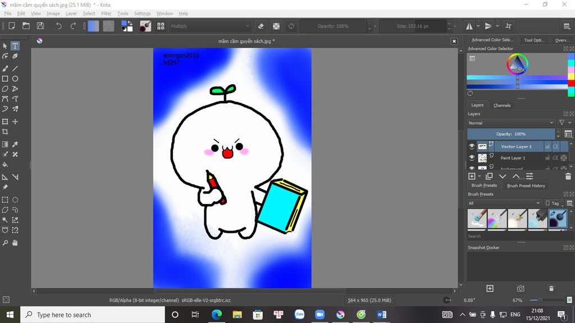Screen dimensions: 575x323
Task: Open the zoom level 67% dropdown
Action: [517, 301]
